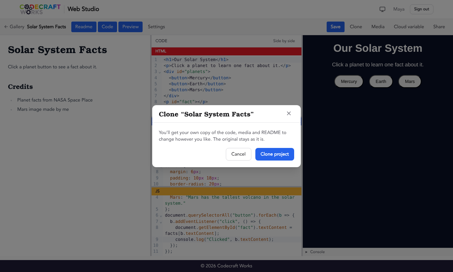The height and width of the screenshot is (272, 453).
Task: Close the clone dialog with the X
Action: (289, 113)
